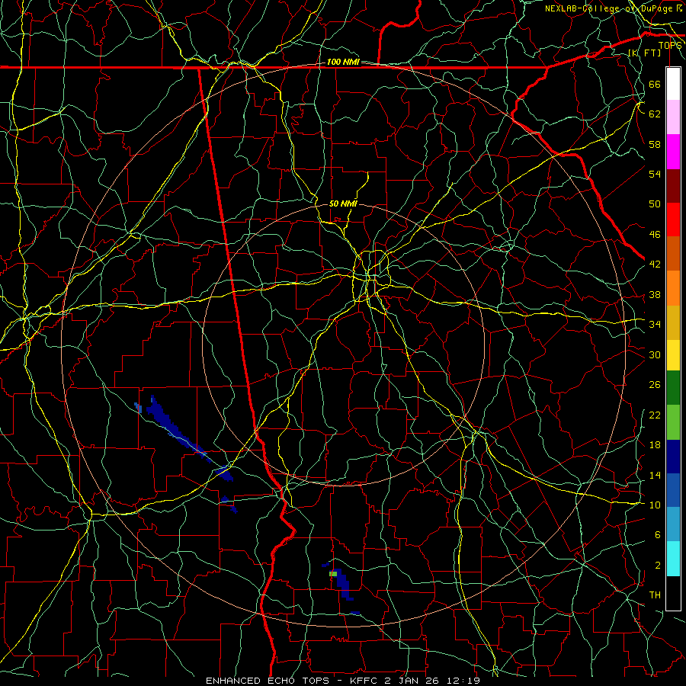The height and width of the screenshot is (686, 686).
Task: Click the '2' legend value
Action: click(x=657, y=566)
